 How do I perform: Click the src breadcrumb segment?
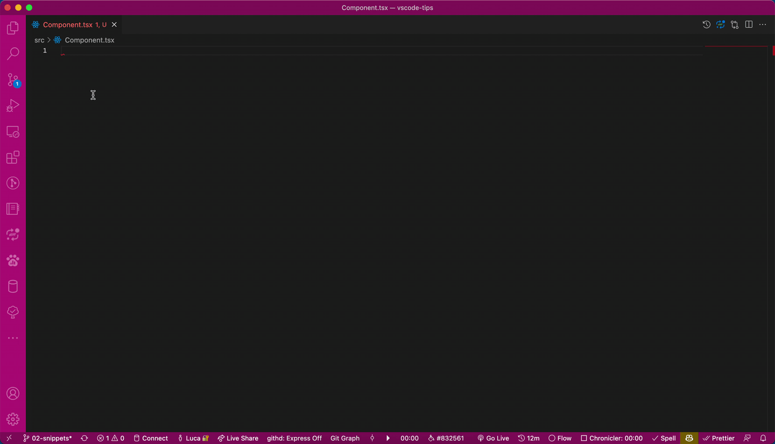point(39,40)
